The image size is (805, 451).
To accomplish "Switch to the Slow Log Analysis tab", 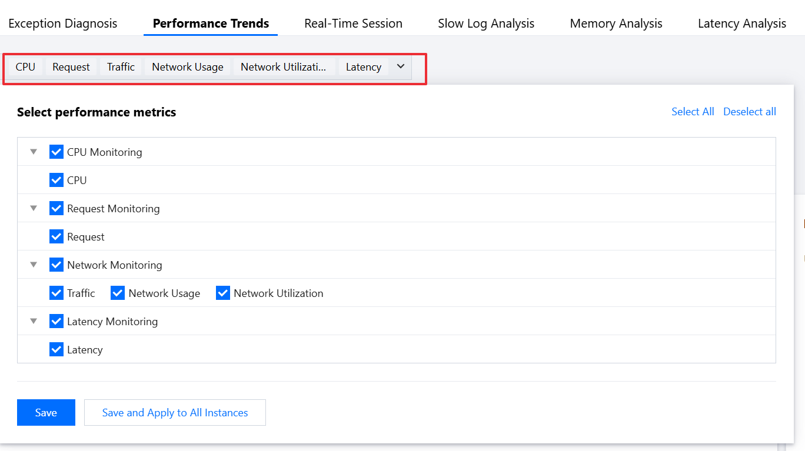I will 486,24.
